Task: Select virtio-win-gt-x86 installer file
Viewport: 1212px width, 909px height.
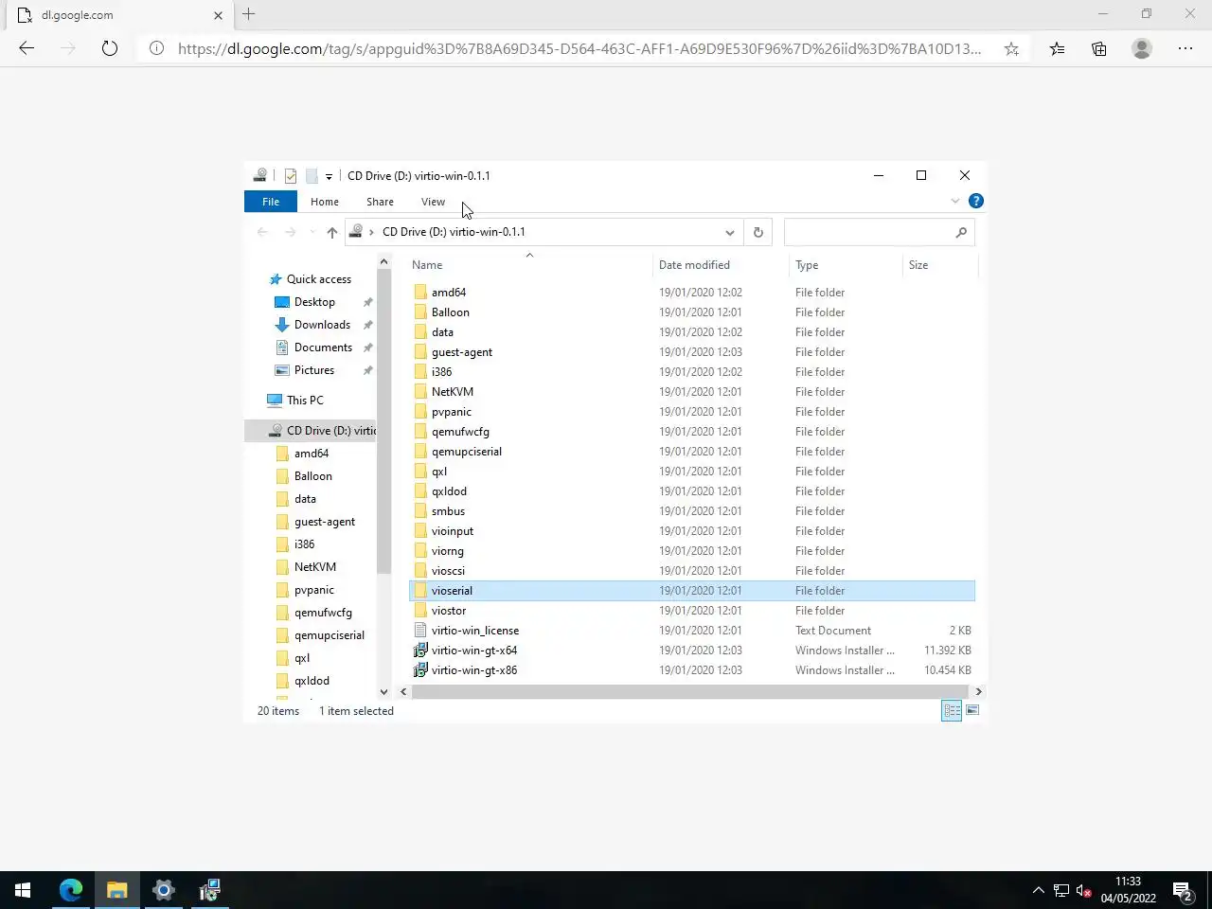Action: (473, 670)
